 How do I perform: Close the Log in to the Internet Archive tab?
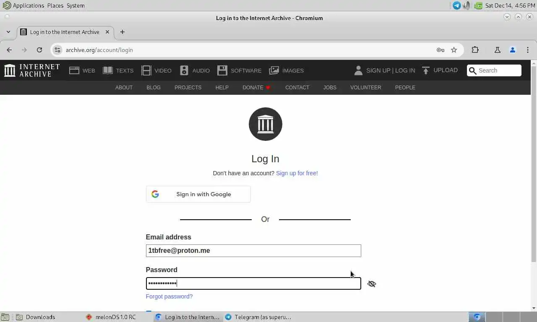(107, 32)
